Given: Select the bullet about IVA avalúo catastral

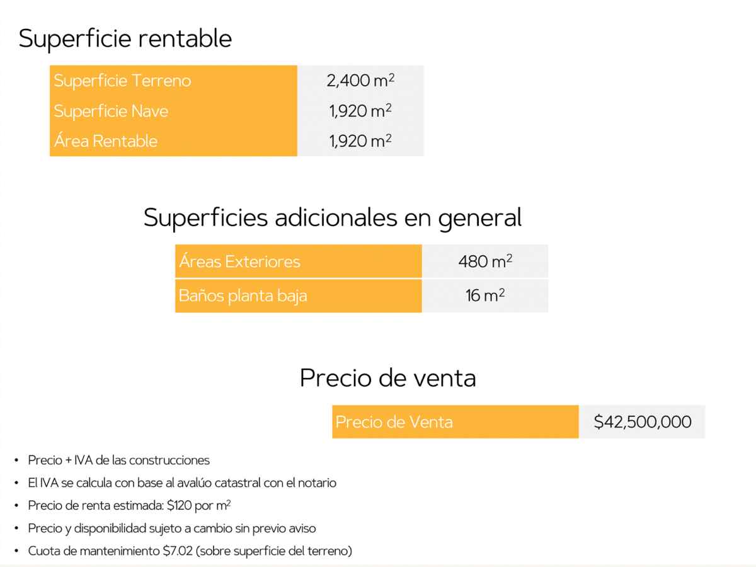Looking at the screenshot, I should pyautogui.click(x=182, y=483).
